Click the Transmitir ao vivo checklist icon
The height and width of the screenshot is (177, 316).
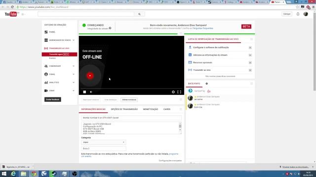tap(190, 70)
